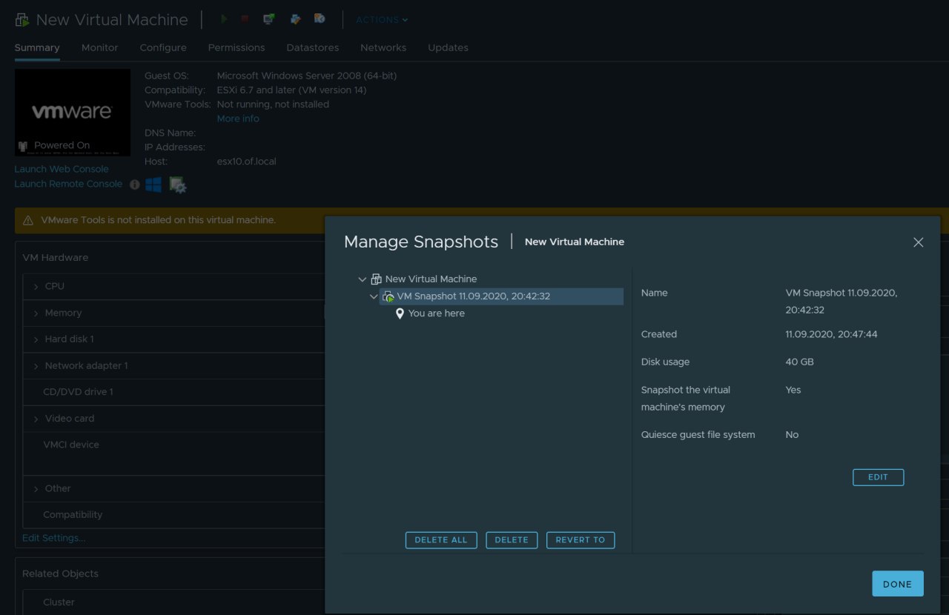Collapse the New Virtual Machine tree node chevron
The height and width of the screenshot is (615, 949).
(x=362, y=279)
